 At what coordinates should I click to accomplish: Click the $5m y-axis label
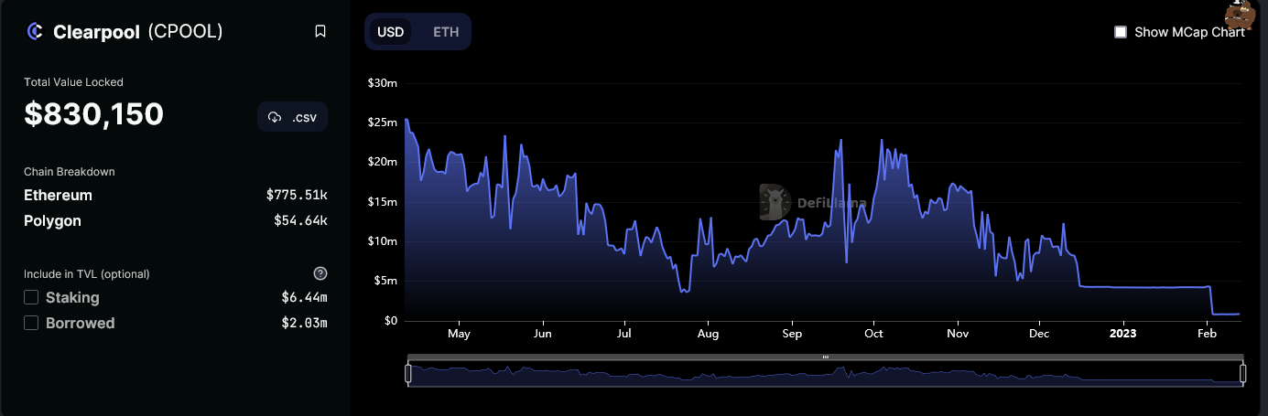(385, 281)
